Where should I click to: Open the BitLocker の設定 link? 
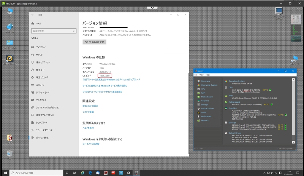pos(90,106)
